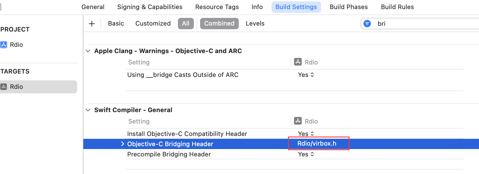479x174 pixels.
Task: Select Rdio project icon under PROJECT
Action: click(x=4, y=45)
